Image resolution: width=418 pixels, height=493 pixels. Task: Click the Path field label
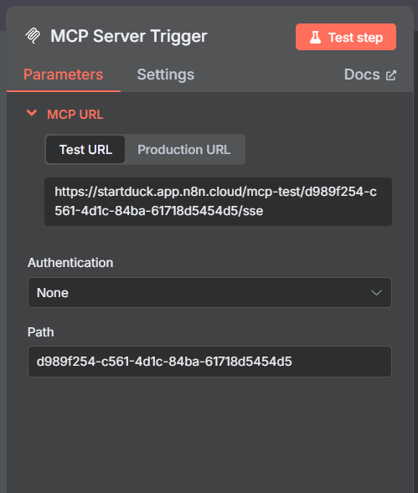(40, 332)
